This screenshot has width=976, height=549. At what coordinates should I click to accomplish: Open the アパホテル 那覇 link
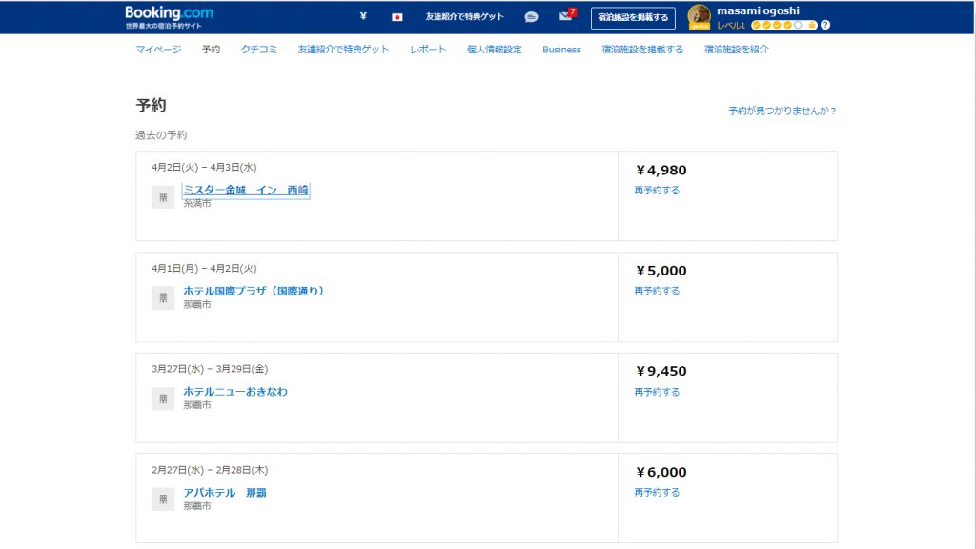[225, 493]
